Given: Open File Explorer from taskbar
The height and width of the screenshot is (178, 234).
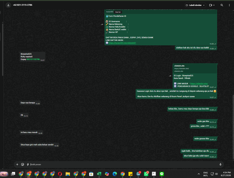Looking at the screenshot, I should [68, 174].
